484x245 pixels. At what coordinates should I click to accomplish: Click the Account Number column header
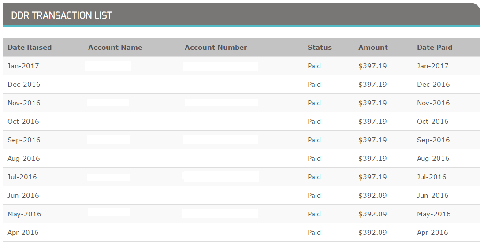point(216,48)
